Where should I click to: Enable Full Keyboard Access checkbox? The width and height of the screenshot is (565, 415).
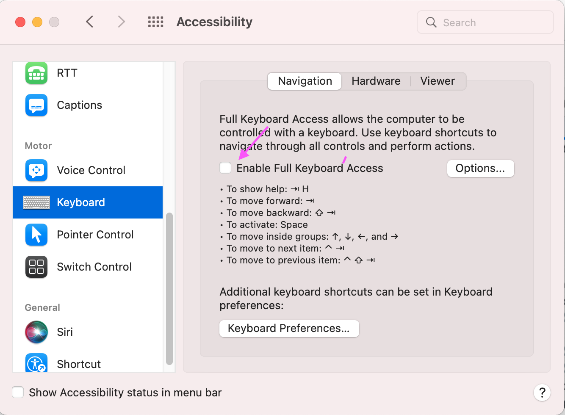[x=225, y=168]
